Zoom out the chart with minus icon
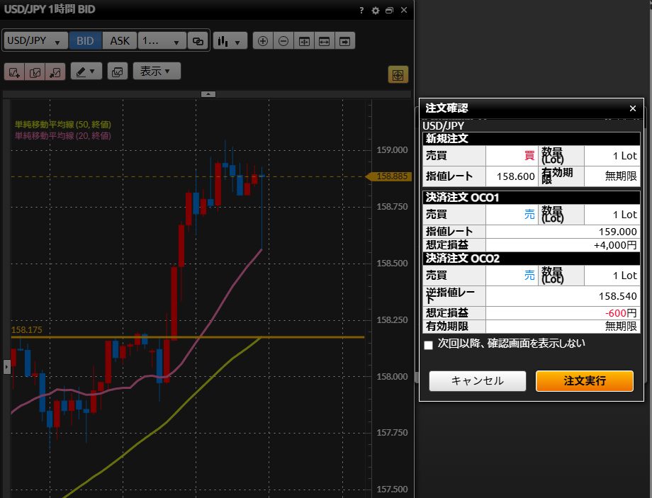The image size is (652, 498). (x=283, y=41)
